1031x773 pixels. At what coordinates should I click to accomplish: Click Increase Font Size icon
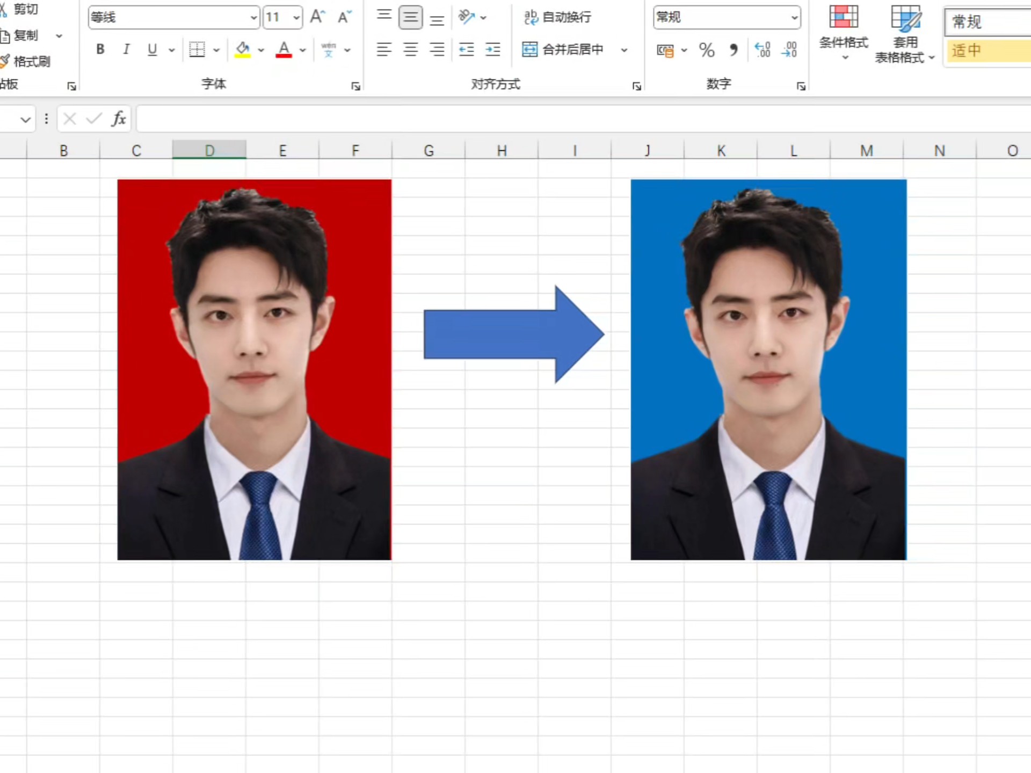(317, 17)
